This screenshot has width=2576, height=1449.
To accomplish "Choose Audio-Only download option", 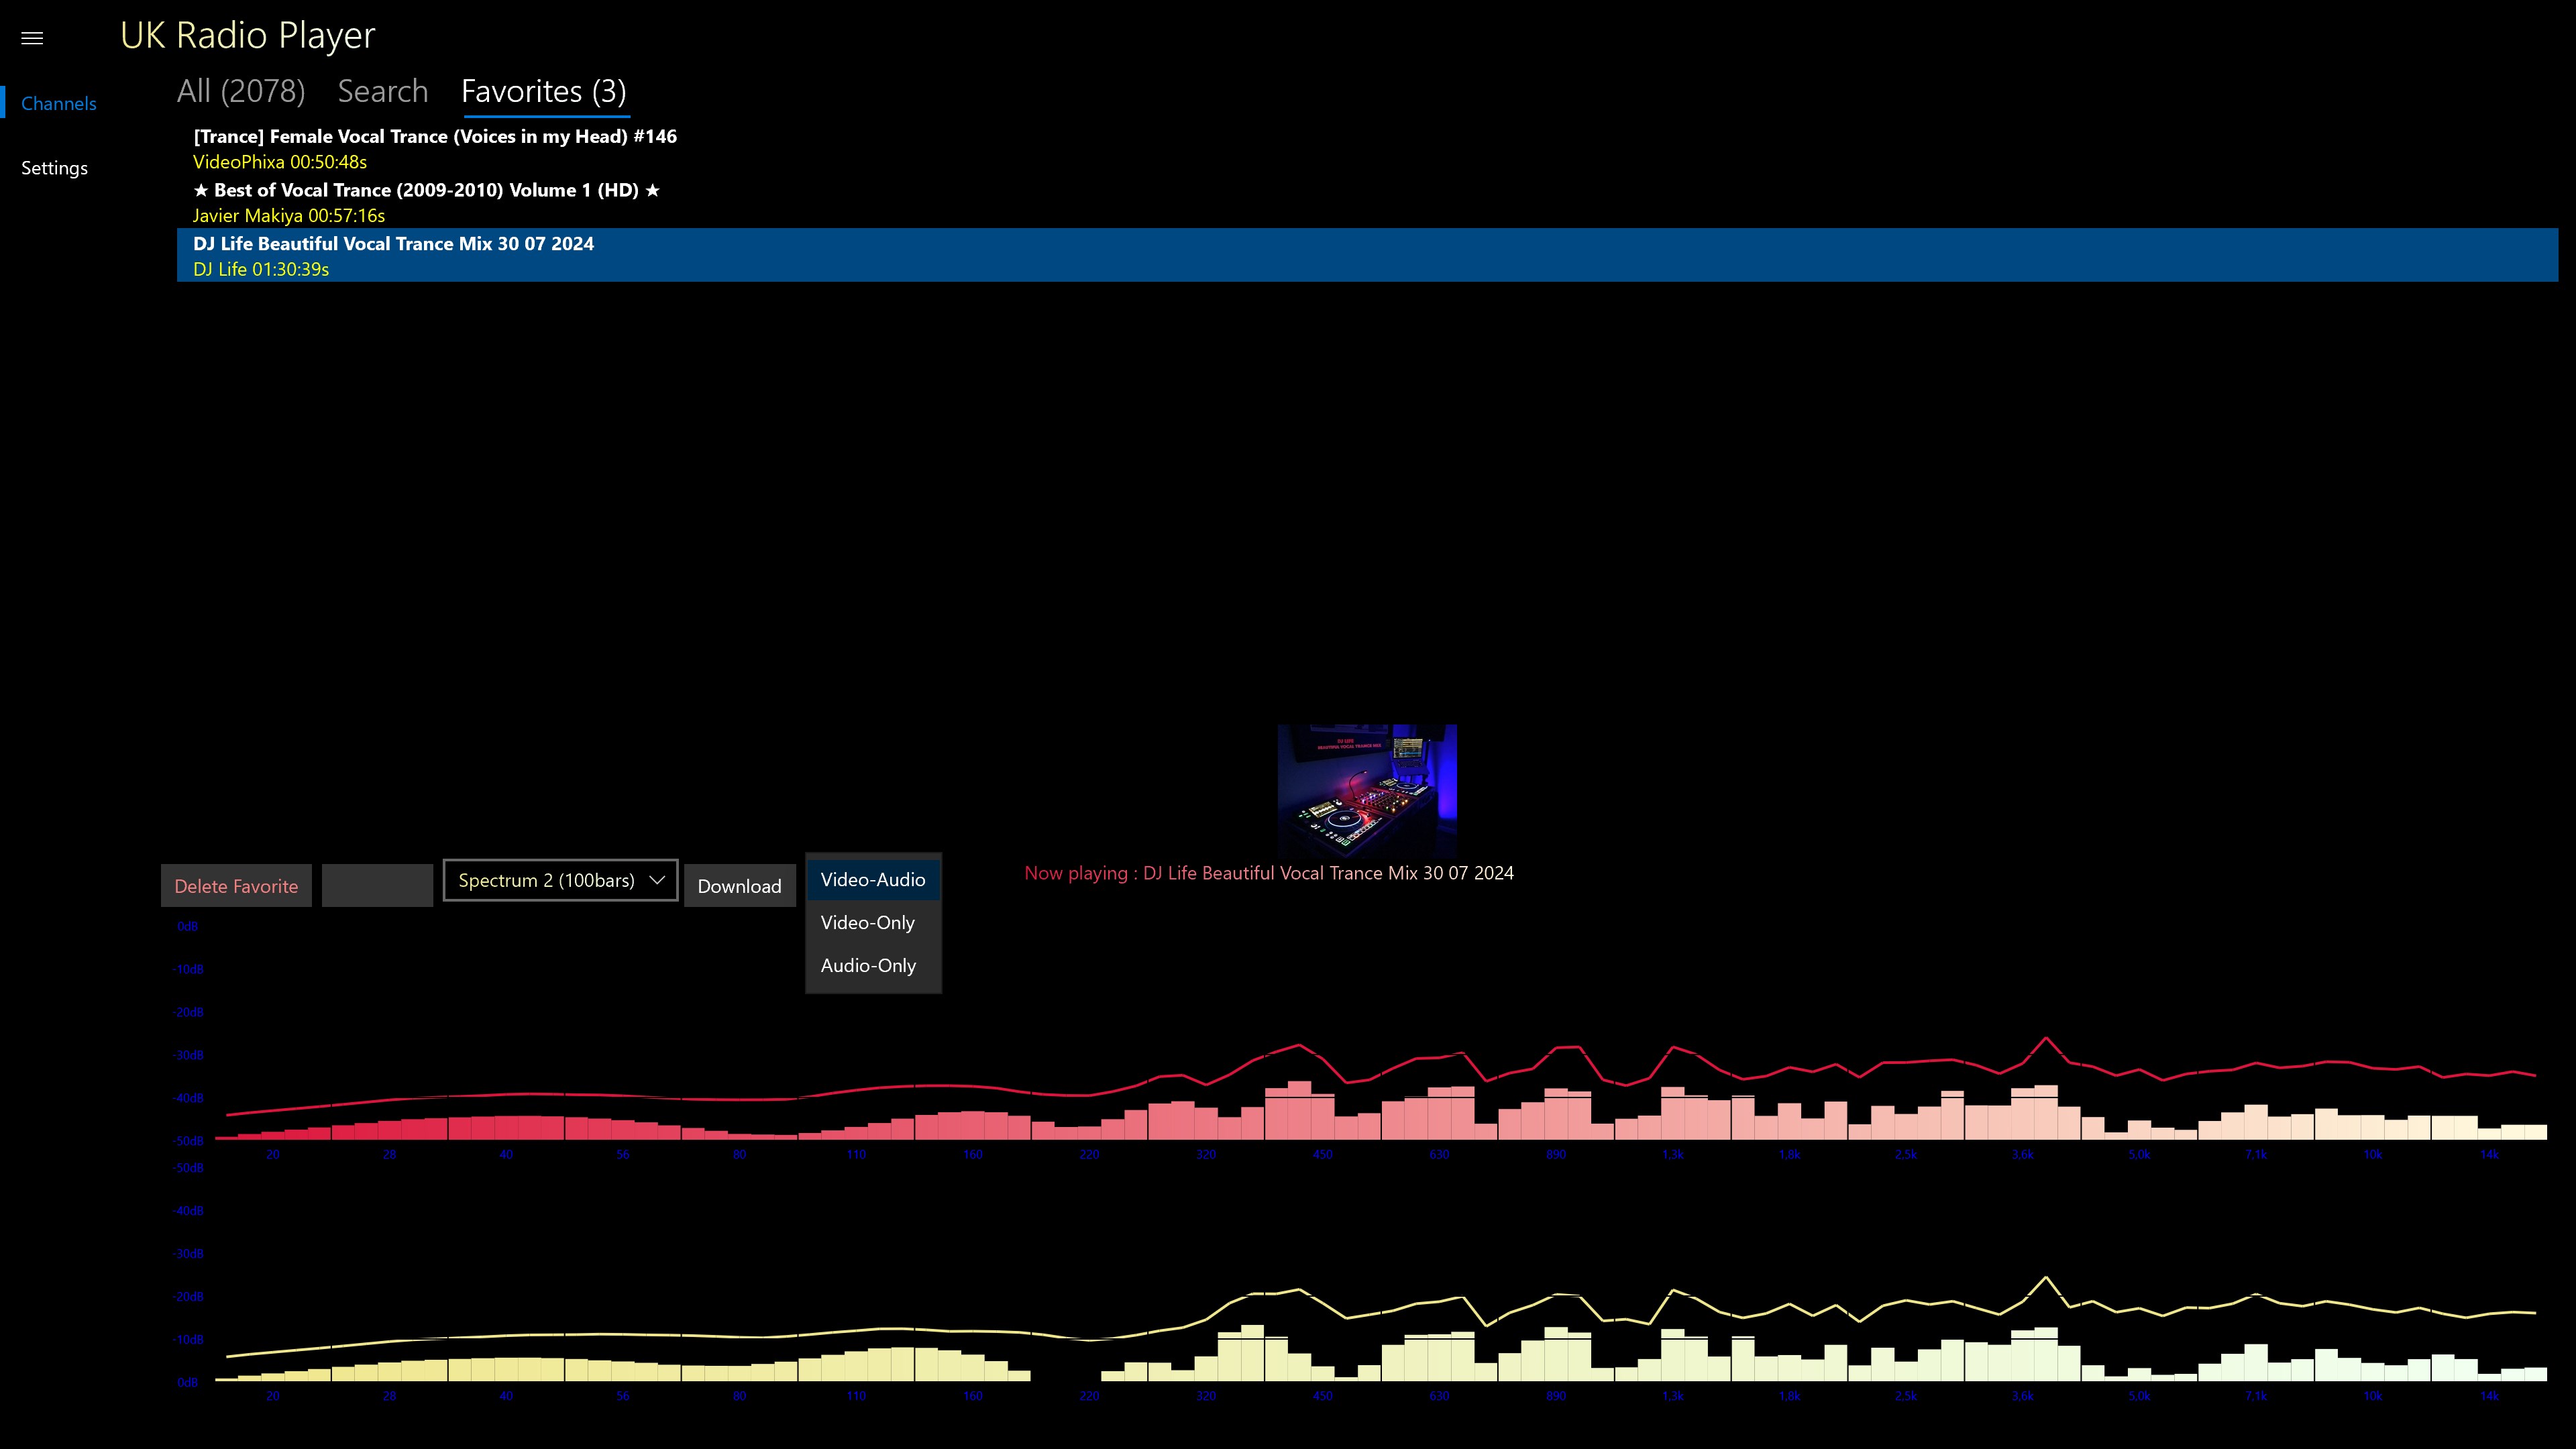I will pos(868,966).
